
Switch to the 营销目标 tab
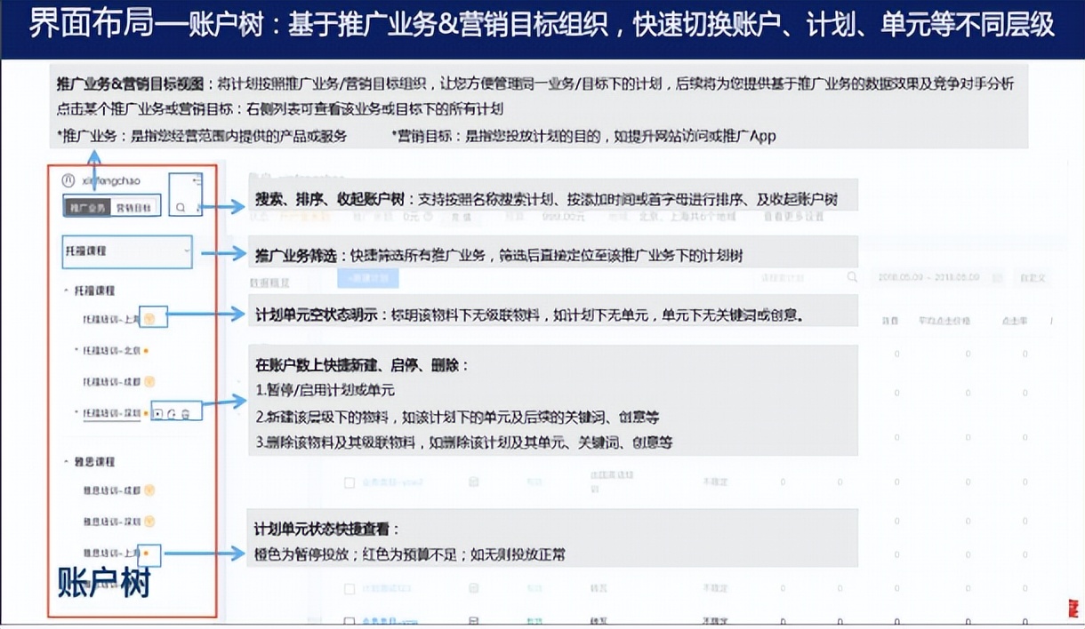134,207
